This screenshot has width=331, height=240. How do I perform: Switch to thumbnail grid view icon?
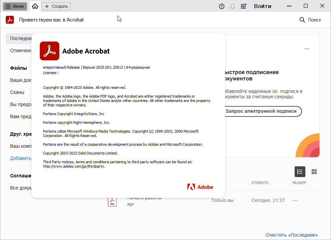[x=314, y=172]
